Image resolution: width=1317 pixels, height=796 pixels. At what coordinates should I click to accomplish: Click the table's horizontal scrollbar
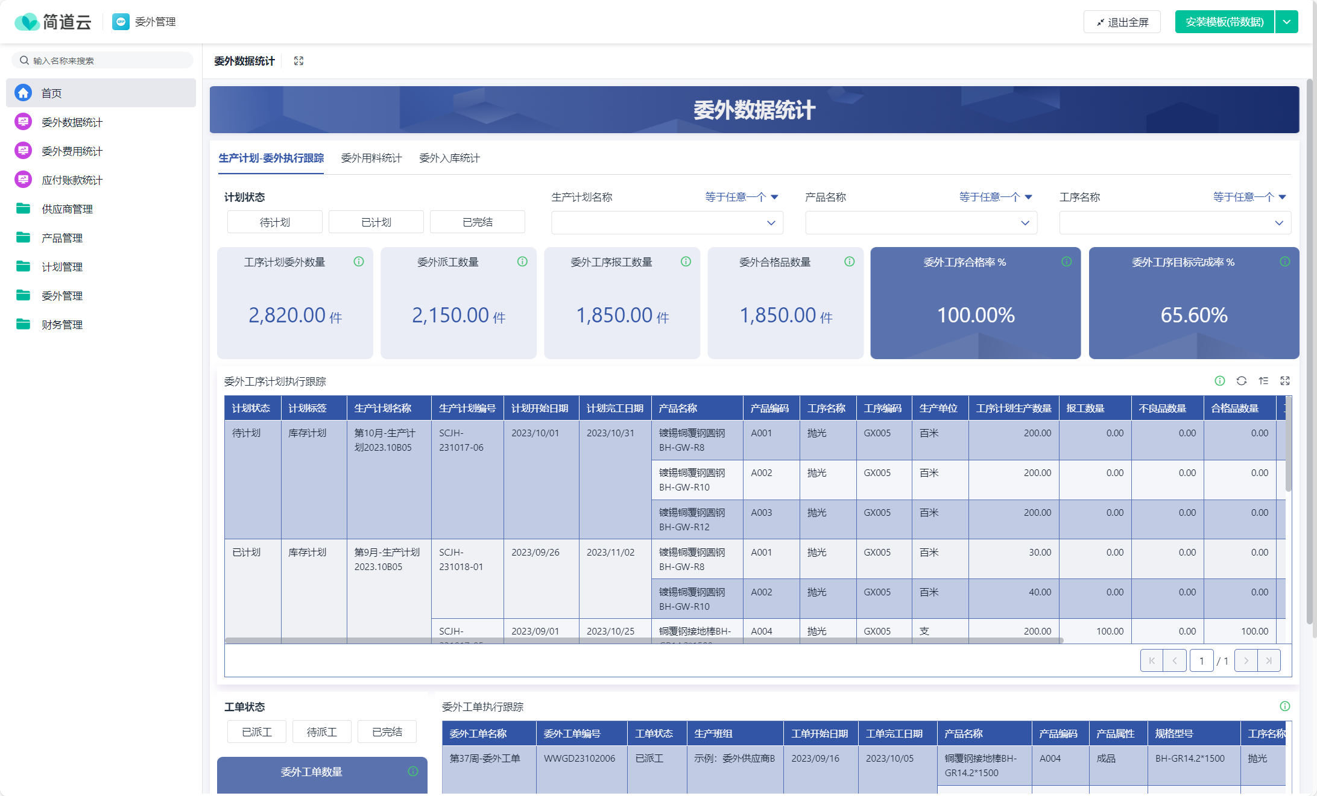tap(643, 641)
